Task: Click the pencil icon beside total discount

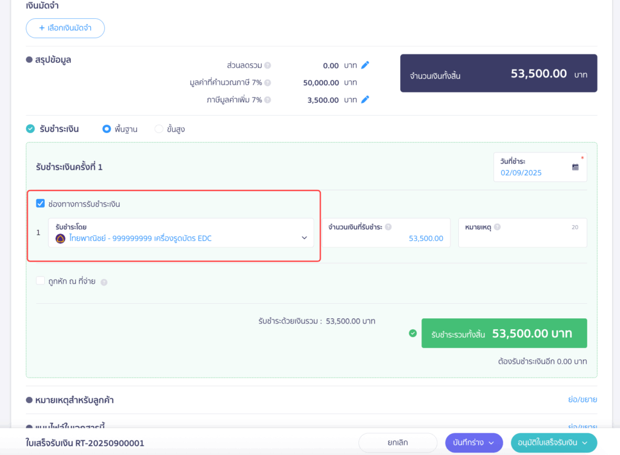Action: click(365, 65)
